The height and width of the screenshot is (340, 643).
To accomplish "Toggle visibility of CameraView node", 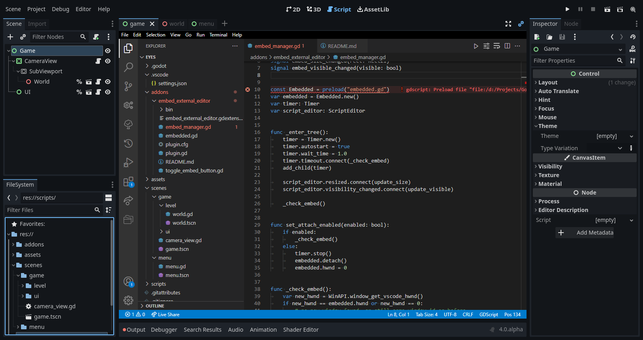I will pyautogui.click(x=108, y=61).
